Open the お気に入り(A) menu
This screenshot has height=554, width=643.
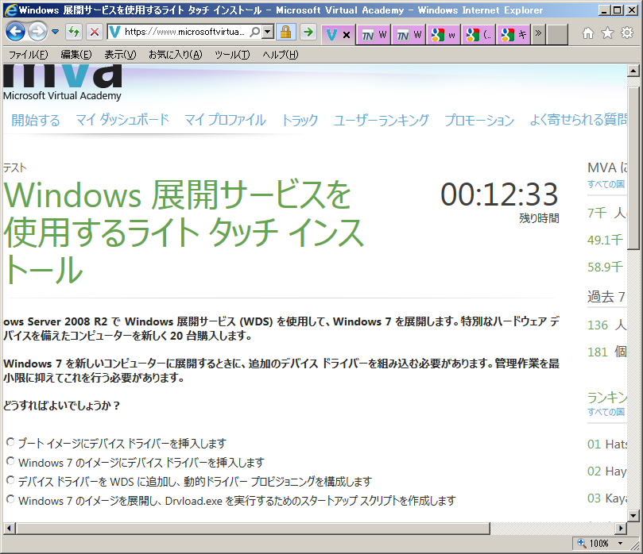[x=175, y=55]
